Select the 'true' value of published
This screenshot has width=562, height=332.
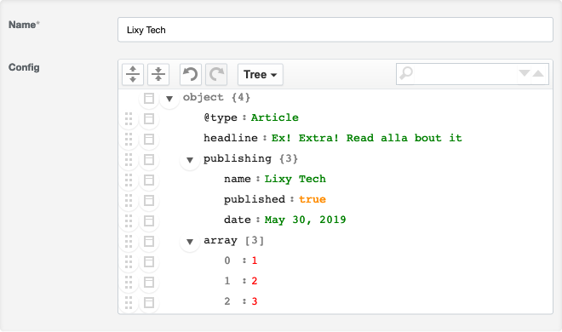coord(313,199)
